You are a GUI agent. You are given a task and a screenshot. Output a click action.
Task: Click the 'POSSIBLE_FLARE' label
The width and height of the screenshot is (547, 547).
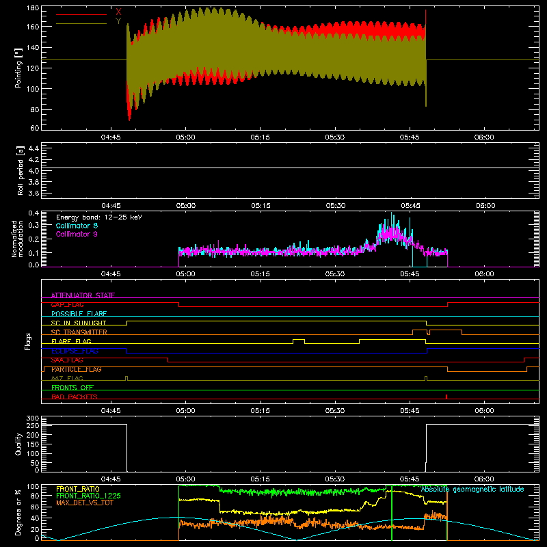79,314
